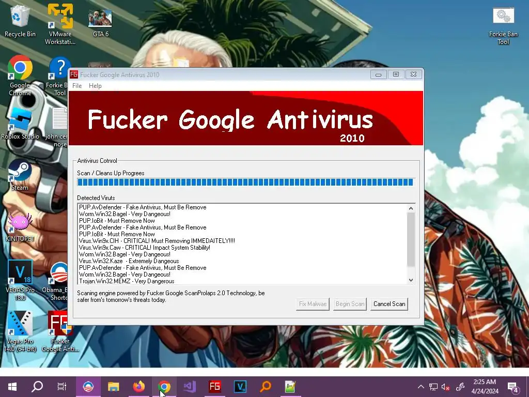Switch to the Obama app in taskbar
The image size is (529, 397).
point(88,387)
